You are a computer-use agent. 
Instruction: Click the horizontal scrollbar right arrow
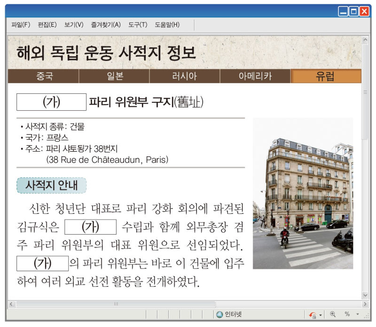click(365, 304)
